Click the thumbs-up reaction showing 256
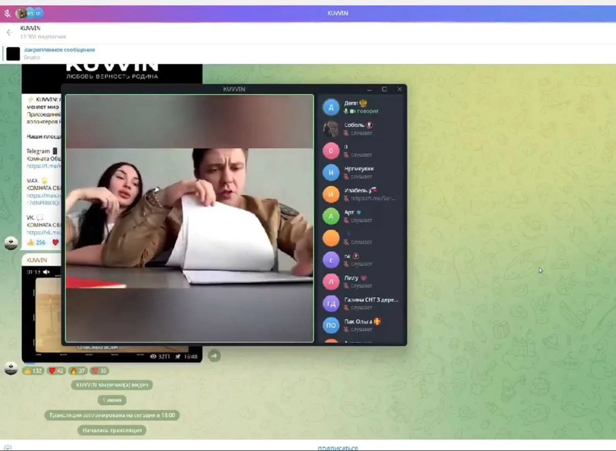The height and width of the screenshot is (451, 616). (x=35, y=242)
